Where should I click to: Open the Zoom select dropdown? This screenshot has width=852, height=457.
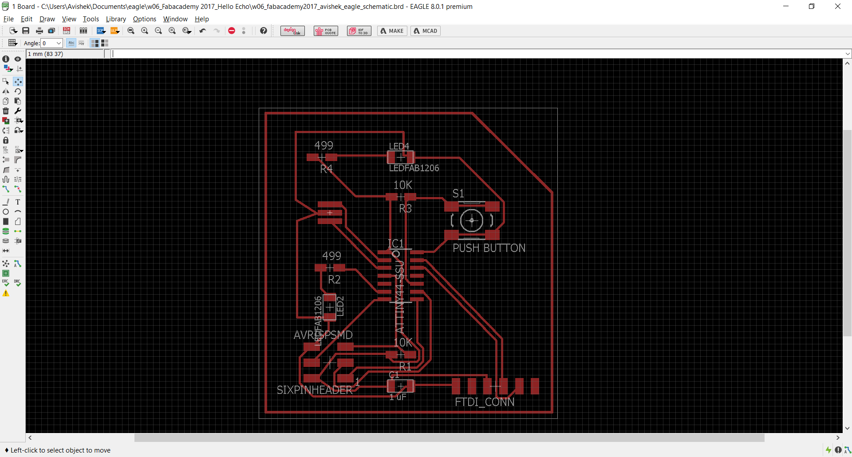(x=187, y=31)
